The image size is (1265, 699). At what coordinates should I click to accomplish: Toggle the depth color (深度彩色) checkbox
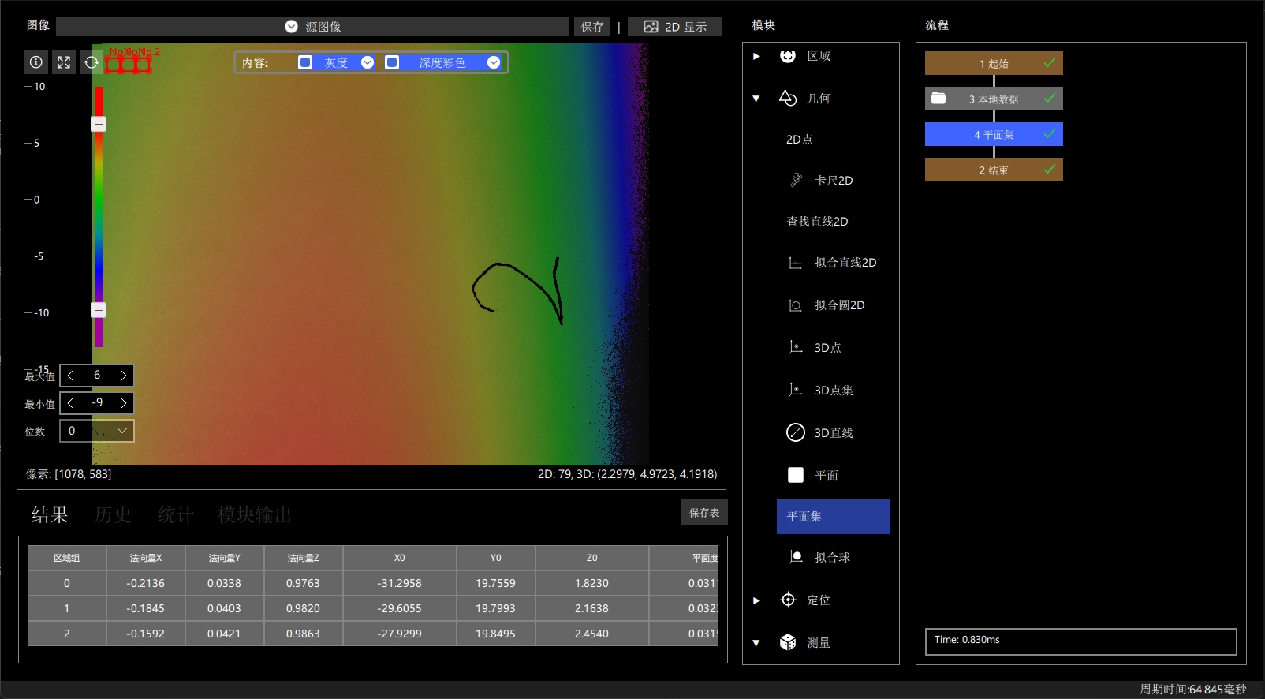point(392,62)
